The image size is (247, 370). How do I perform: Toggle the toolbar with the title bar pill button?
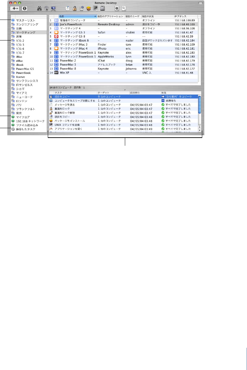[x=200, y=3]
